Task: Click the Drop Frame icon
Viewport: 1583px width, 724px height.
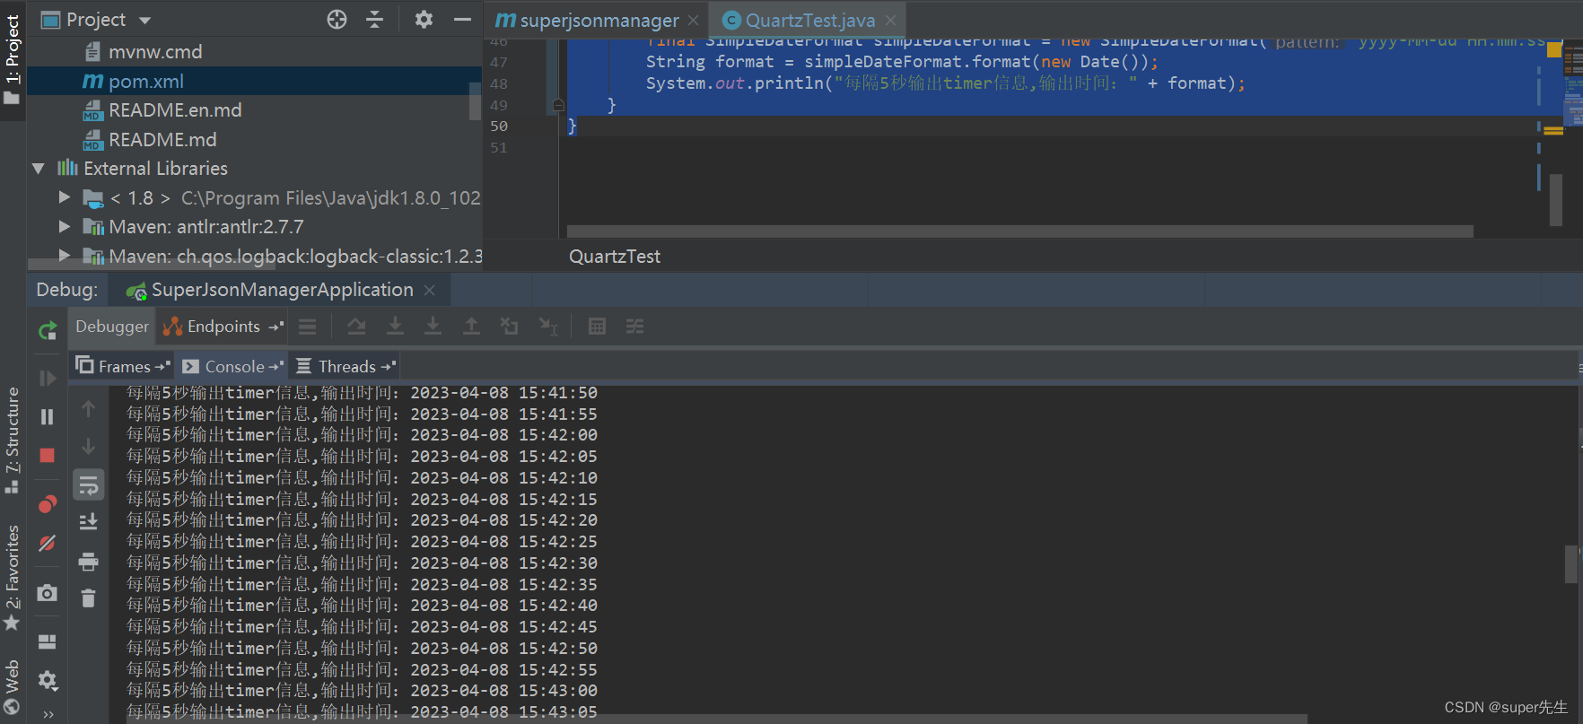Action: 510,327
